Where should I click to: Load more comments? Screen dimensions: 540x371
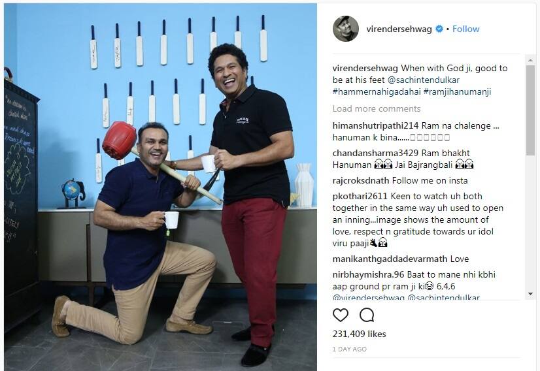377,109
